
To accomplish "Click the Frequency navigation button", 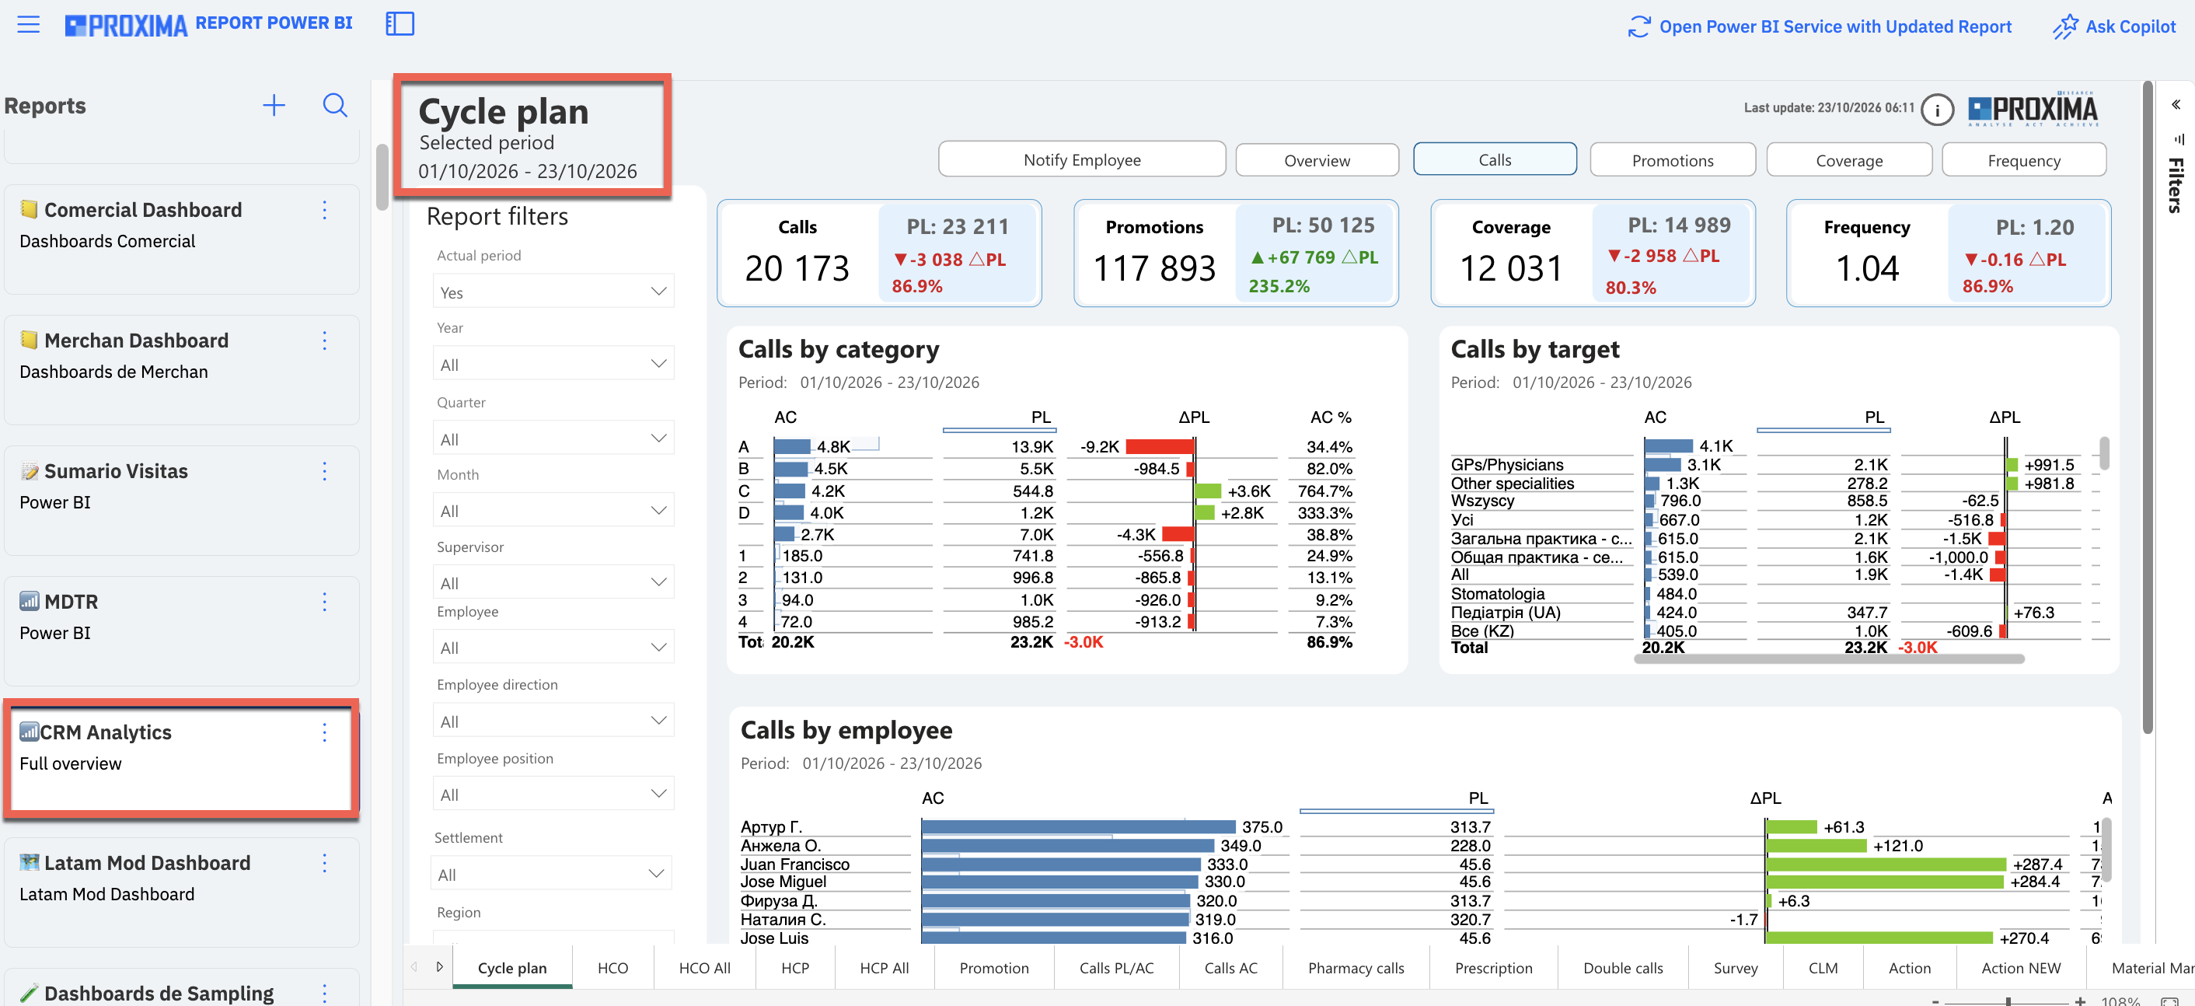I will coord(2024,160).
